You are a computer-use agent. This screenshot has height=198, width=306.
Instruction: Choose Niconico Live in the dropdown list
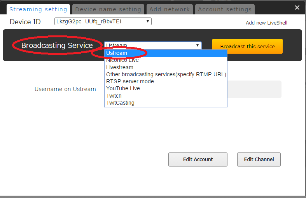166,60
